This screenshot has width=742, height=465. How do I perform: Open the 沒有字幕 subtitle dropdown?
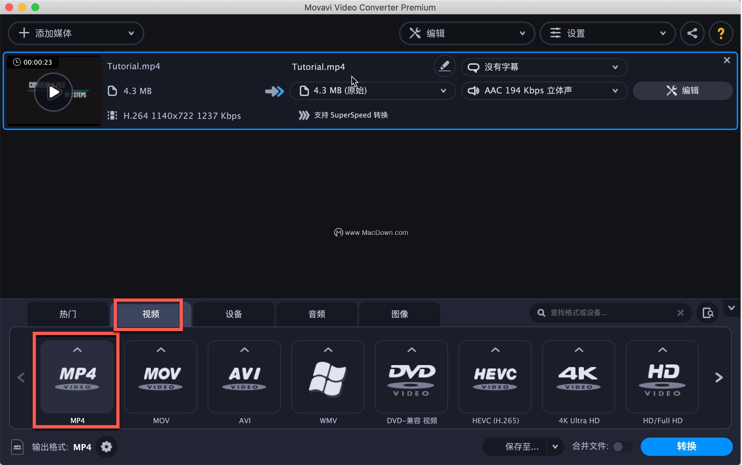pyautogui.click(x=544, y=67)
